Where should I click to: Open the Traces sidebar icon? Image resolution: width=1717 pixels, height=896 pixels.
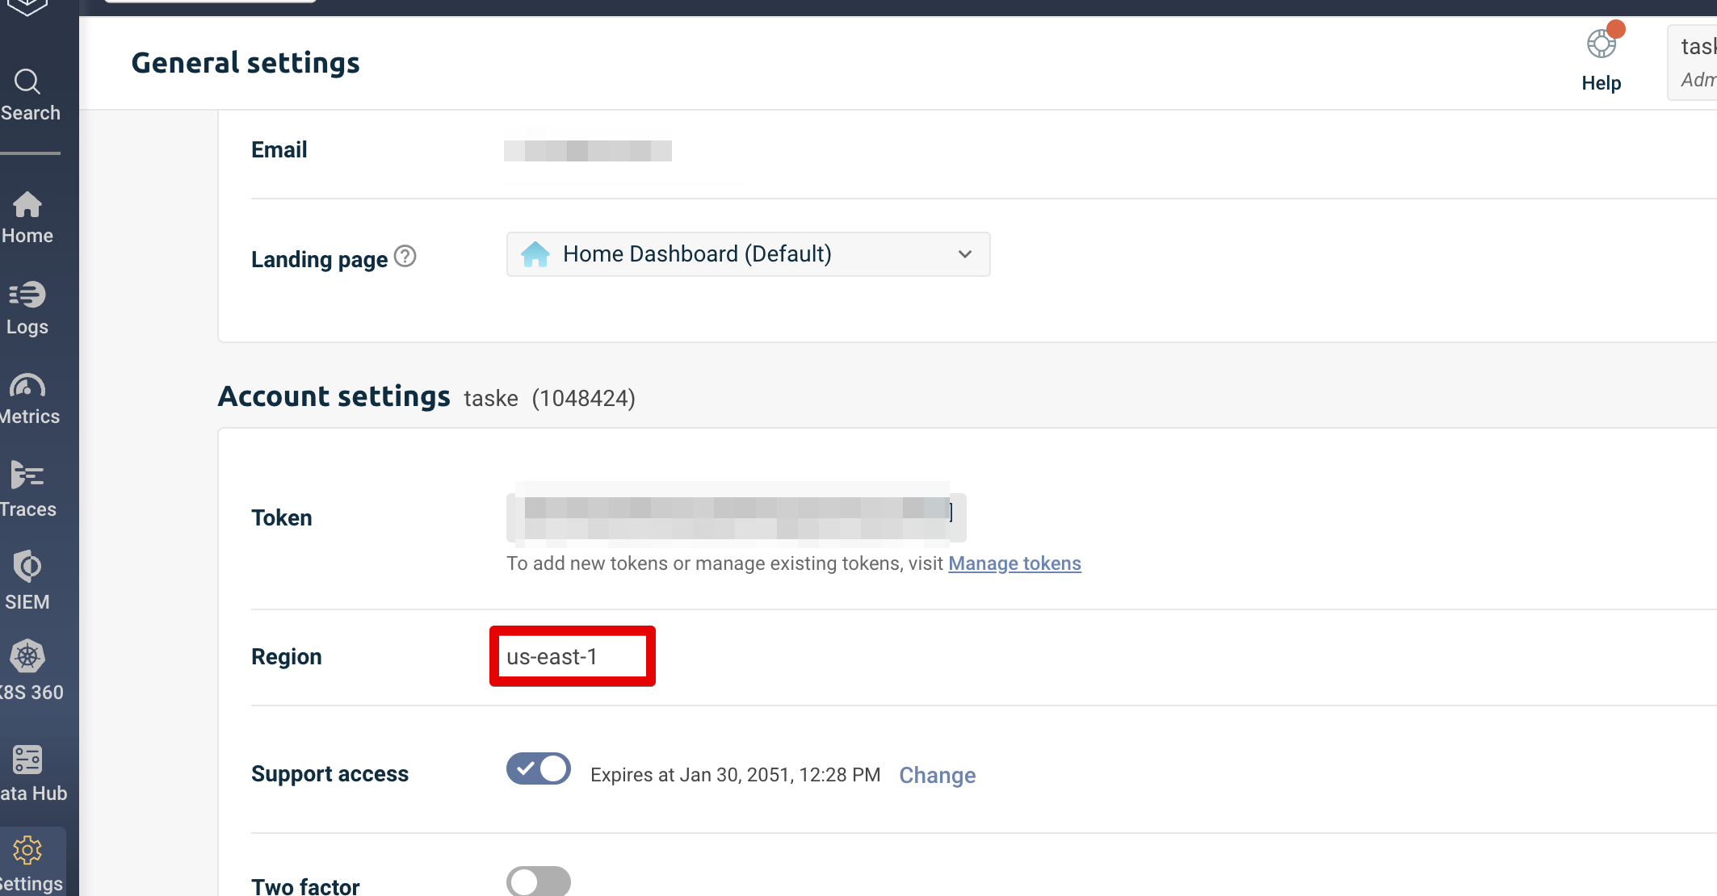(27, 476)
